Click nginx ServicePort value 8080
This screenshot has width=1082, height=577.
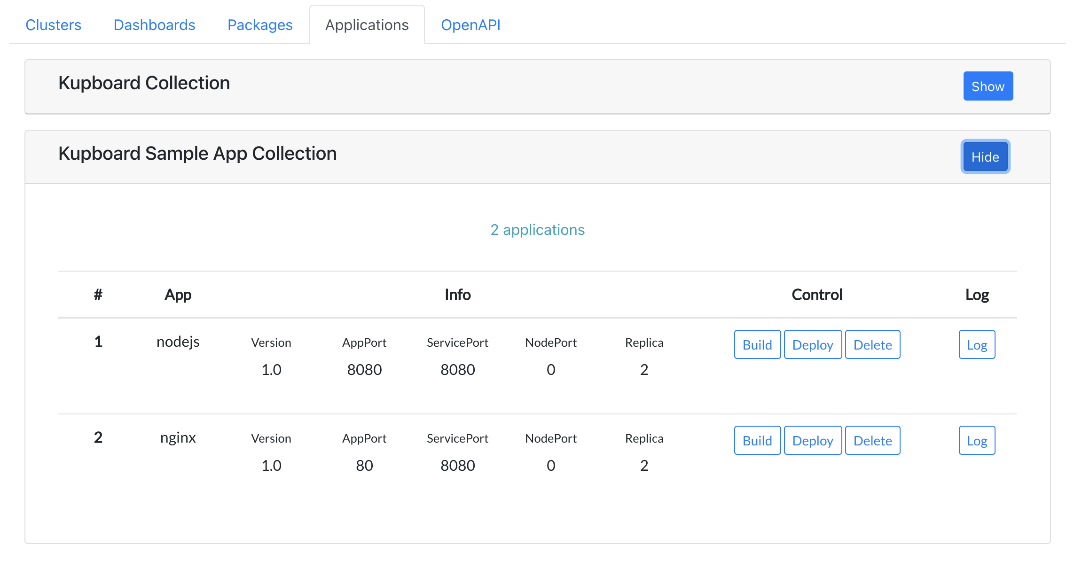coord(457,466)
